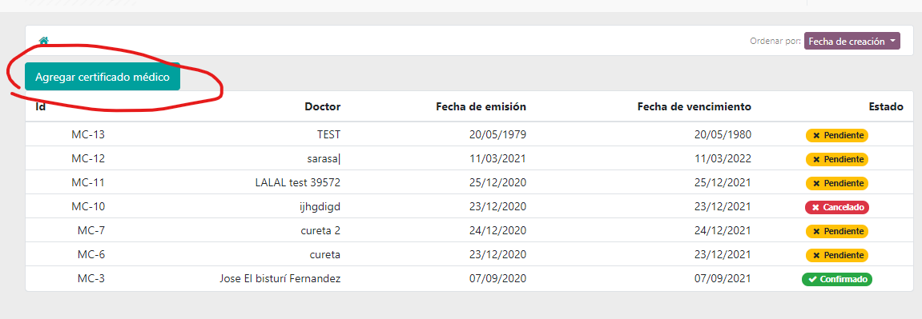Click the Pendiente badge for MC-6
Viewport: 922px width, 319px height.
[x=837, y=256]
